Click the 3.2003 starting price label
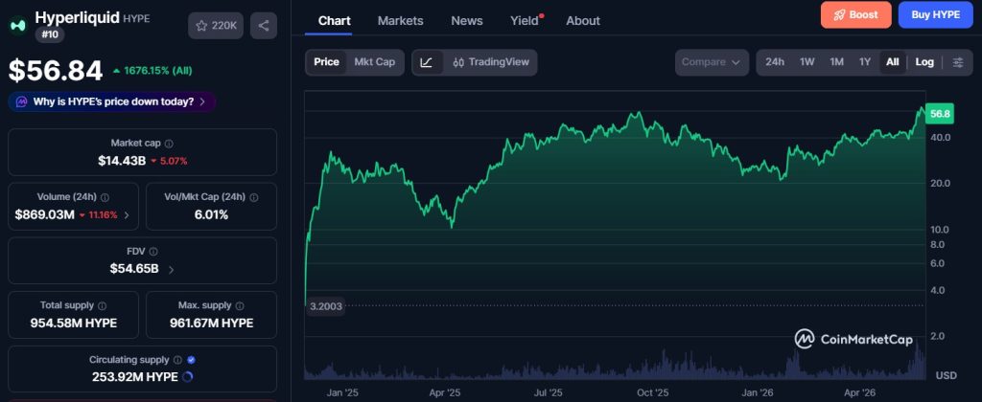This screenshot has width=982, height=402. click(x=326, y=306)
